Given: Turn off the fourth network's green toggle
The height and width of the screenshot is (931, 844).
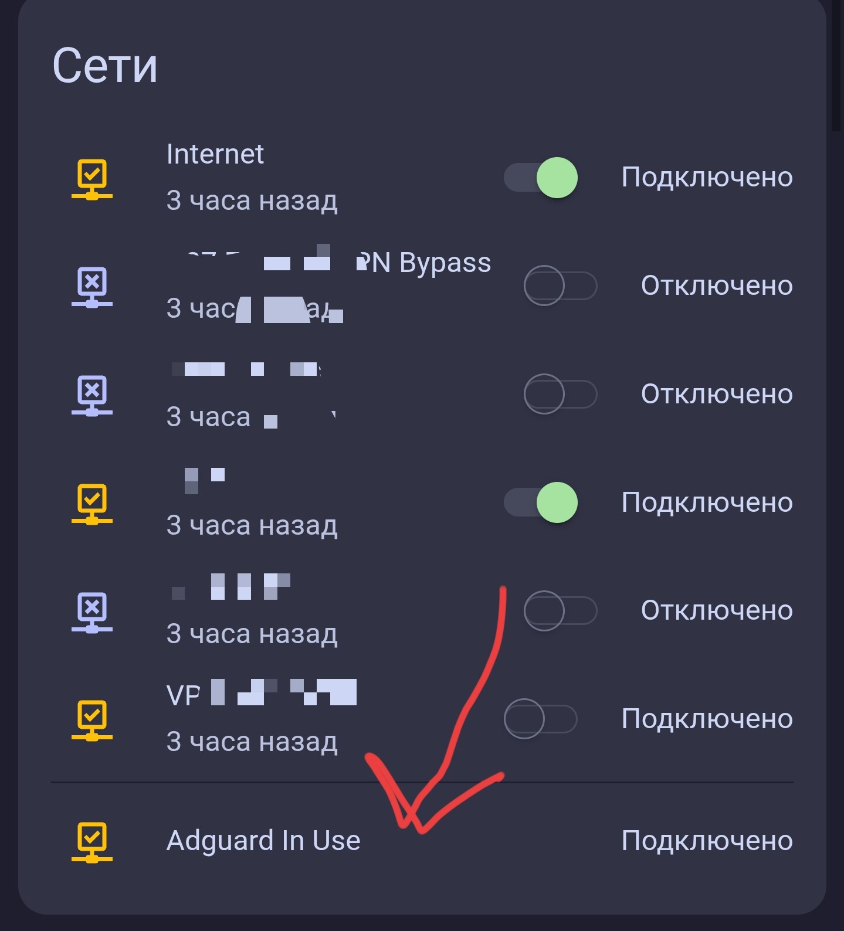Looking at the screenshot, I should [x=541, y=502].
